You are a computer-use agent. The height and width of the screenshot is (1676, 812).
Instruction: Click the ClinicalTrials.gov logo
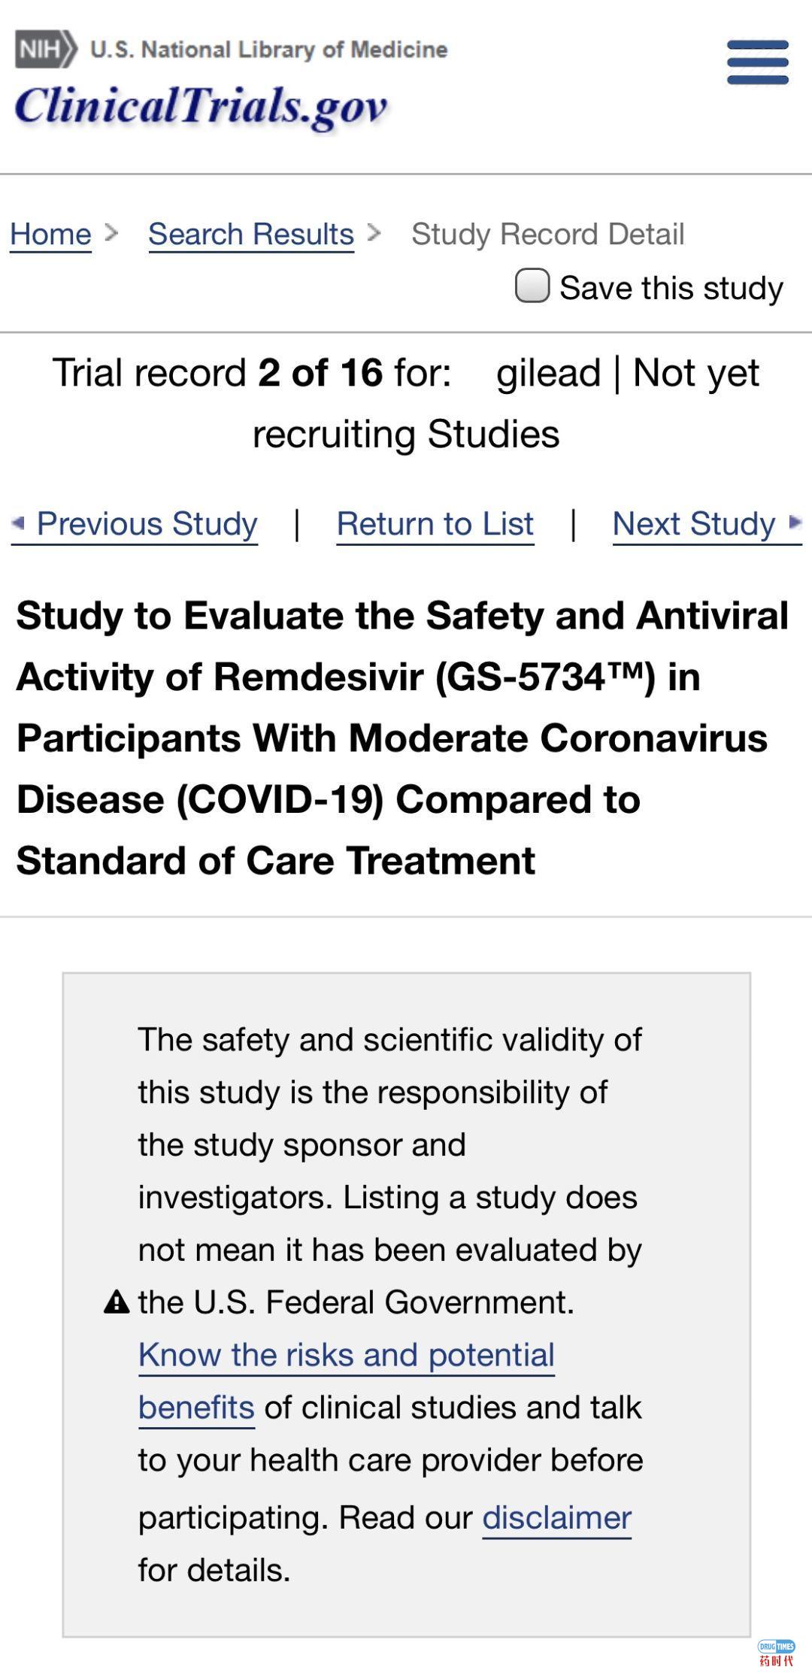(201, 106)
